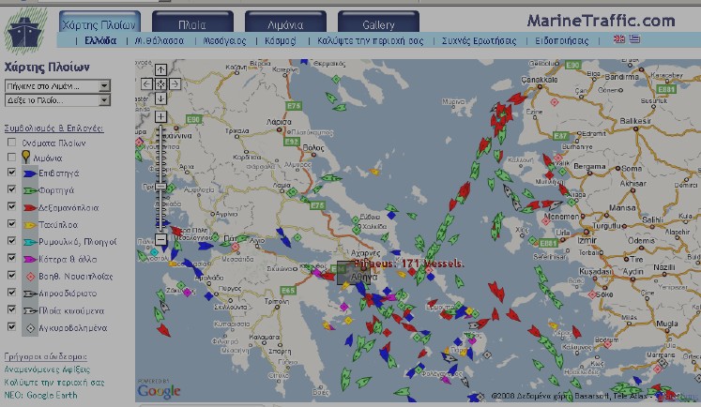The image size is (701, 407).
Task: Click the navigation aid diamond legend icon
Action: click(x=30, y=277)
